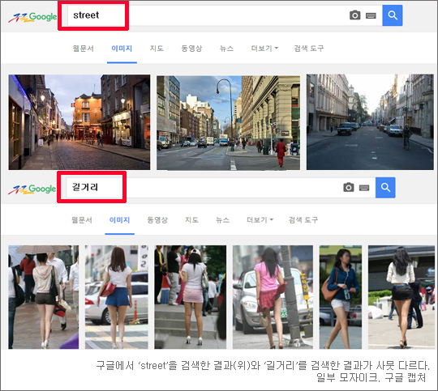Image resolution: width=438 pixels, height=391 pixels.
Task: Click the Google logo beside '길거리'
Action: pyautogui.click(x=32, y=189)
